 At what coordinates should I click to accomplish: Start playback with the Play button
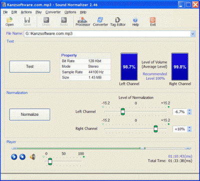[14, 157]
